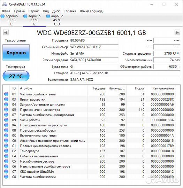Viewport: 183px width, 188px height.
Task: Click the firmware field 80.00A80
Action: point(94,40)
